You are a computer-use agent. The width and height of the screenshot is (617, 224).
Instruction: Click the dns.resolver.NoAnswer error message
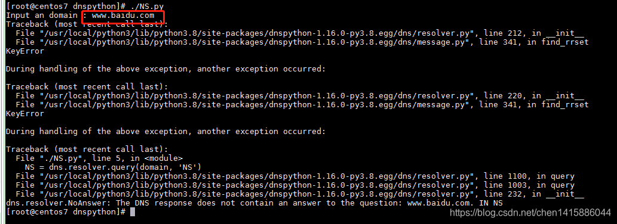tap(254, 203)
